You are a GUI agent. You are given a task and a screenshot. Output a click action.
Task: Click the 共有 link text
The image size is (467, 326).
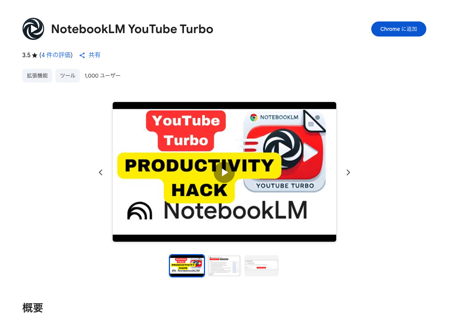click(x=95, y=55)
